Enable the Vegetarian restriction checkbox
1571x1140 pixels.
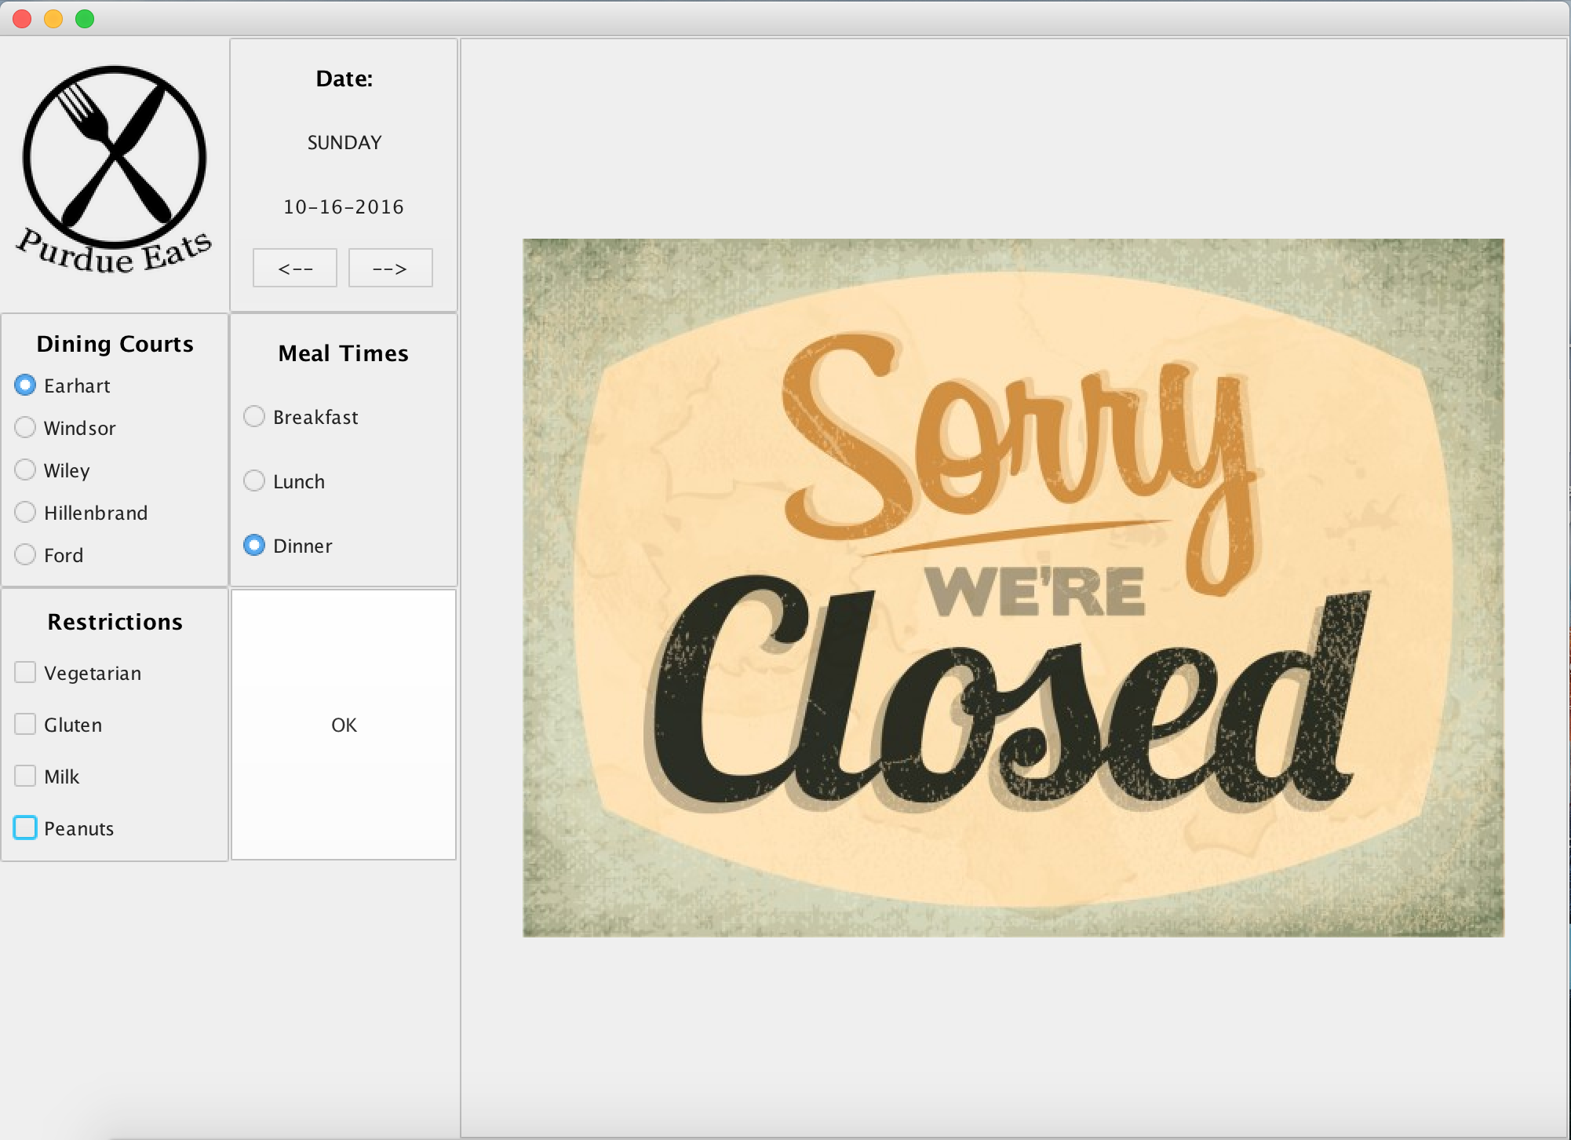(26, 673)
